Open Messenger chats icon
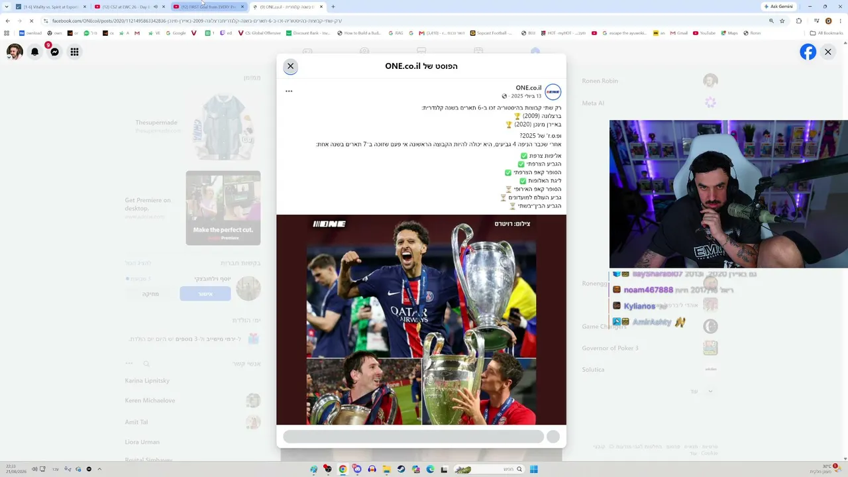Viewport: 848px width, 477px height. click(x=55, y=52)
